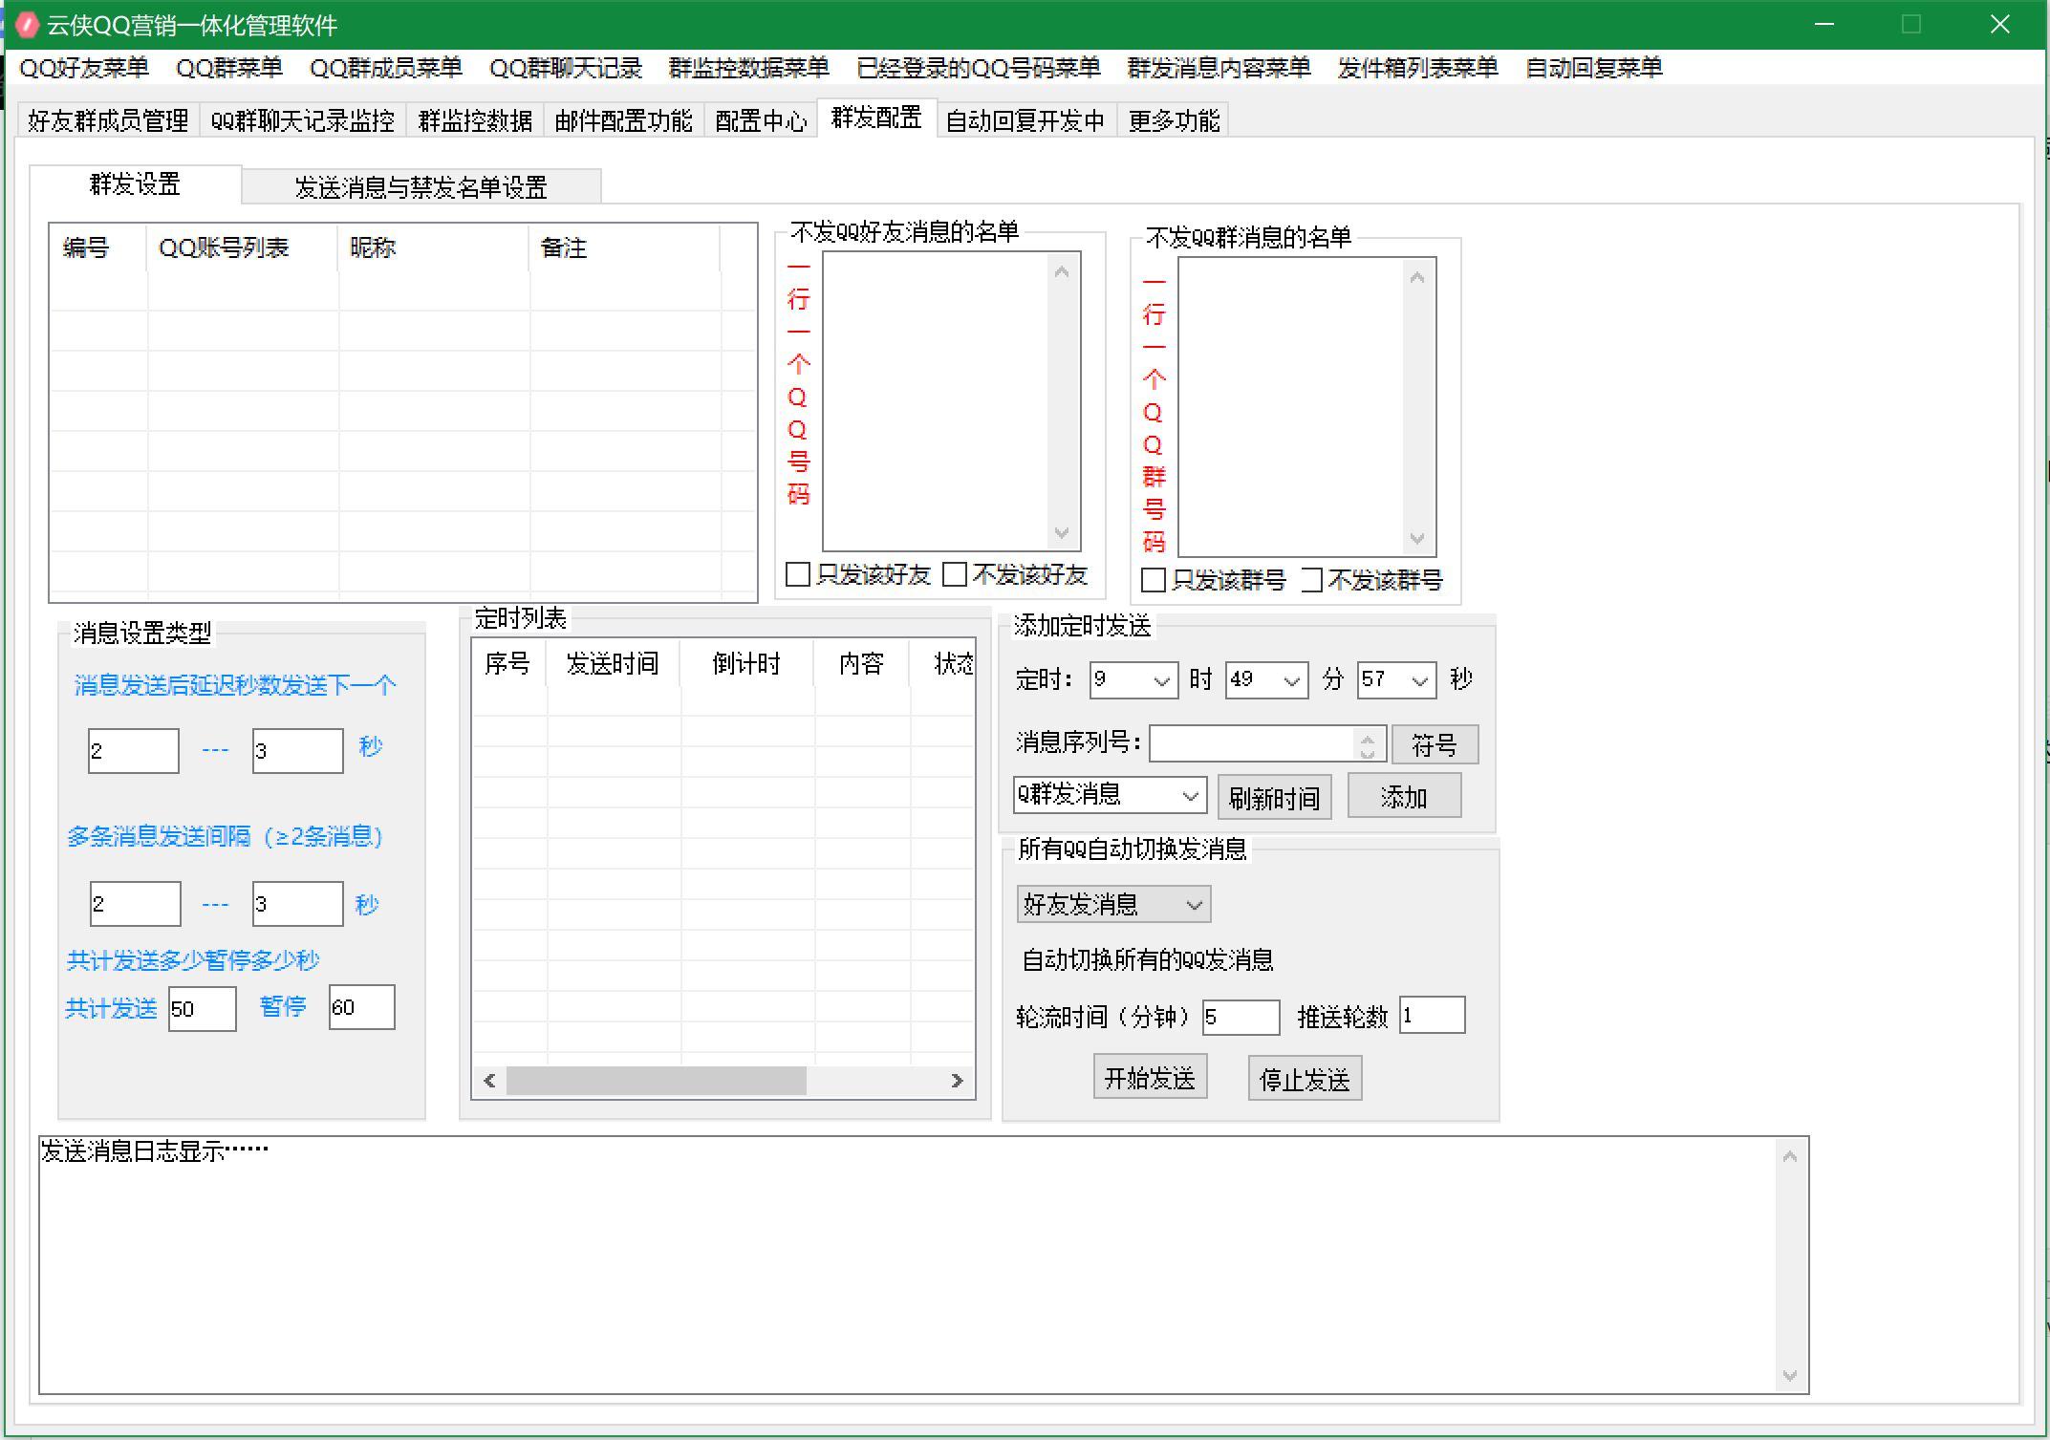The image size is (2050, 1440).
Task: Toggle the 只发该群号 checkbox
Action: (x=1214, y=580)
